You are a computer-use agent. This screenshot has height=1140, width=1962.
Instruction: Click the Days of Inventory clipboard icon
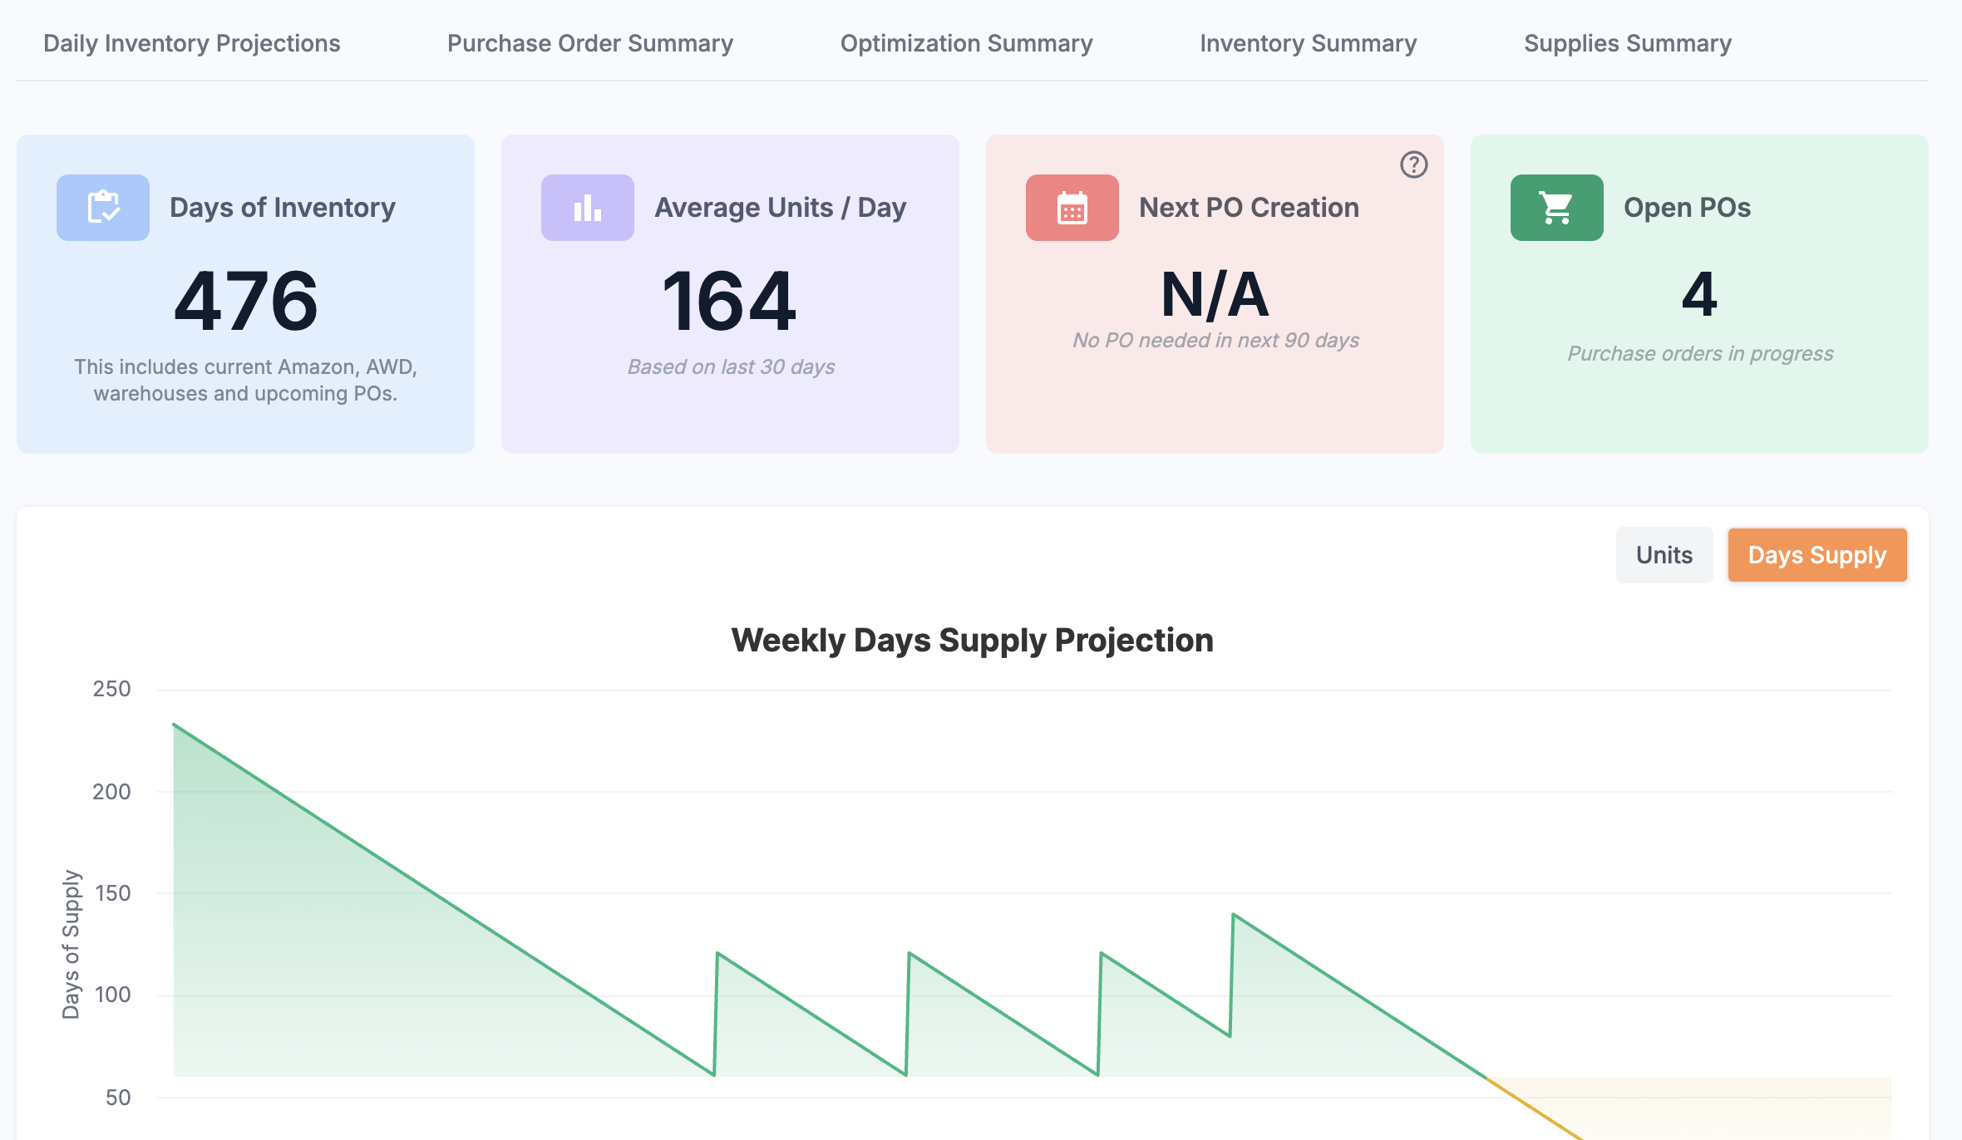point(102,208)
